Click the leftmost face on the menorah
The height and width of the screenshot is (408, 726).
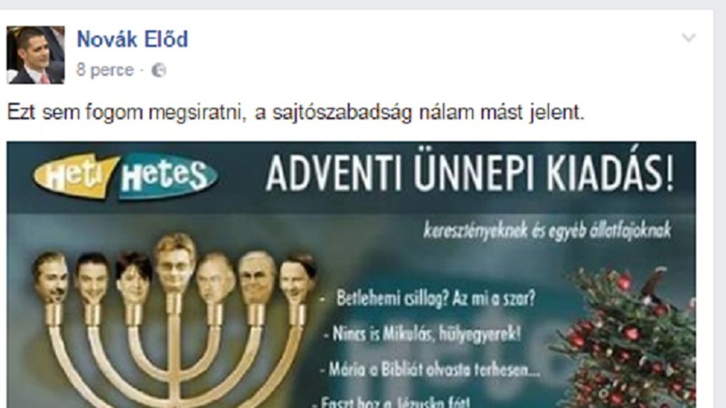click(x=51, y=278)
